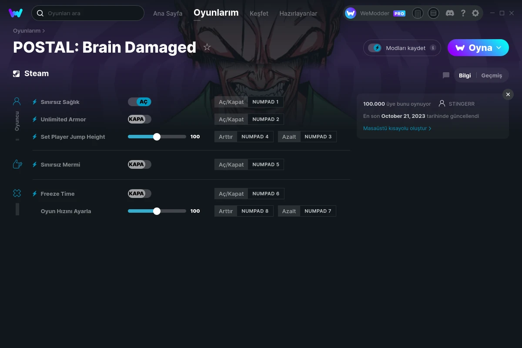Screen dimensions: 522x348
Task: Click the WeMod logo icon
Action: tap(16, 13)
